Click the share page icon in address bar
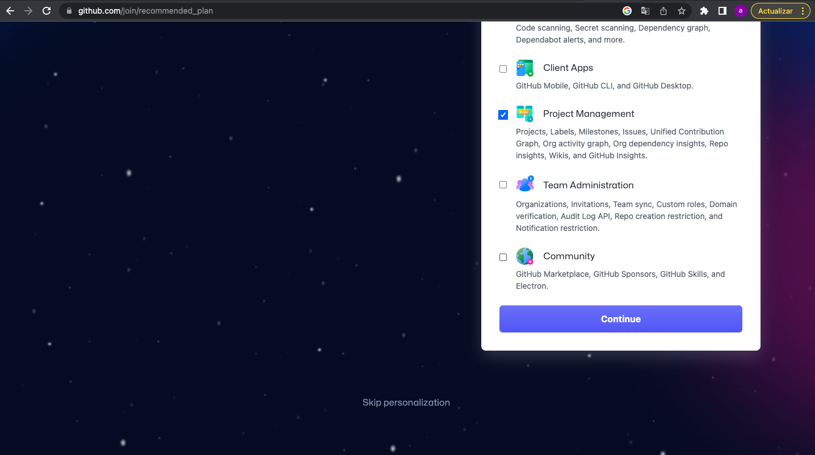815x455 pixels. 663,11
